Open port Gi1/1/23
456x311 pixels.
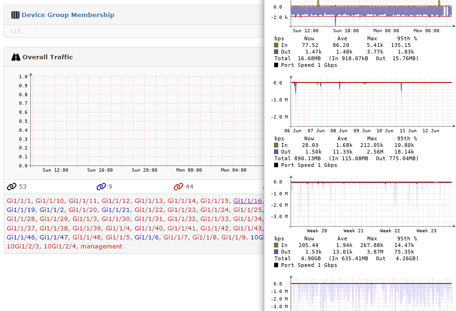[182, 210]
